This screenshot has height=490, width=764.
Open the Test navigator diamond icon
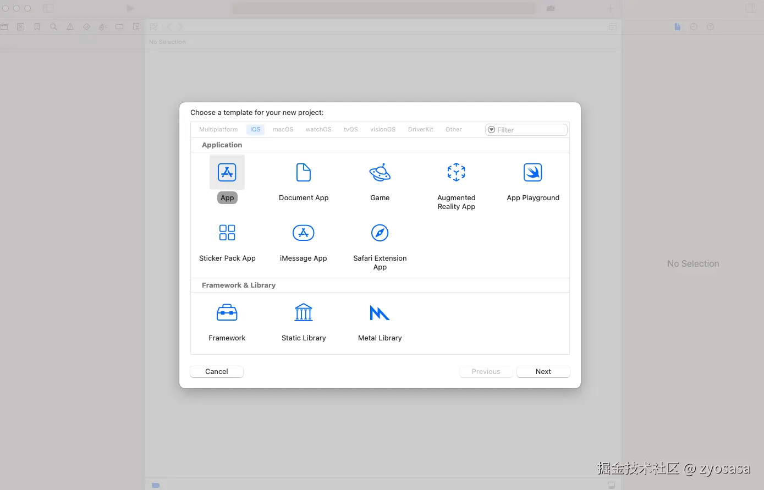pyautogui.click(x=87, y=26)
